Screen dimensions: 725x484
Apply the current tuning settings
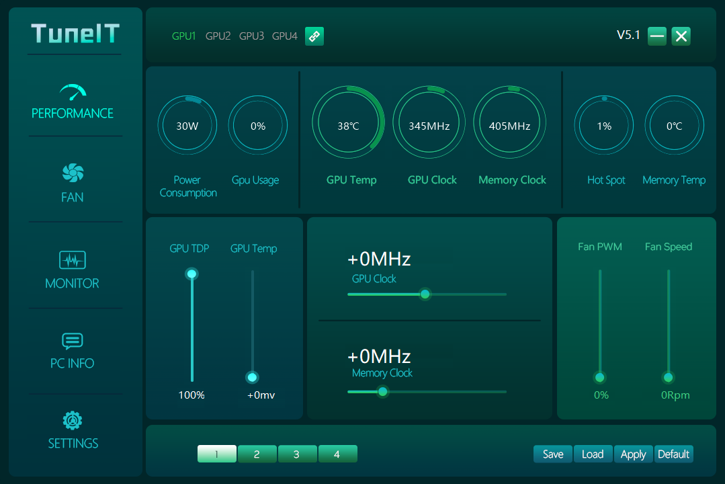pyautogui.click(x=633, y=454)
